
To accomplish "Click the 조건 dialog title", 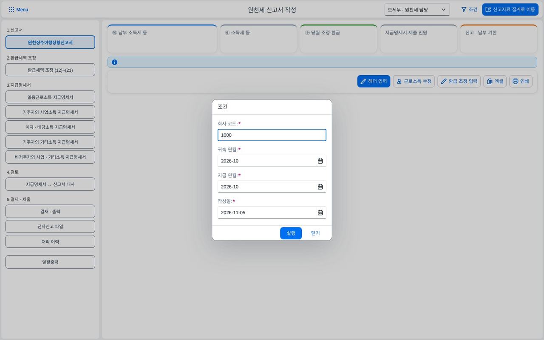I will pyautogui.click(x=223, y=107).
